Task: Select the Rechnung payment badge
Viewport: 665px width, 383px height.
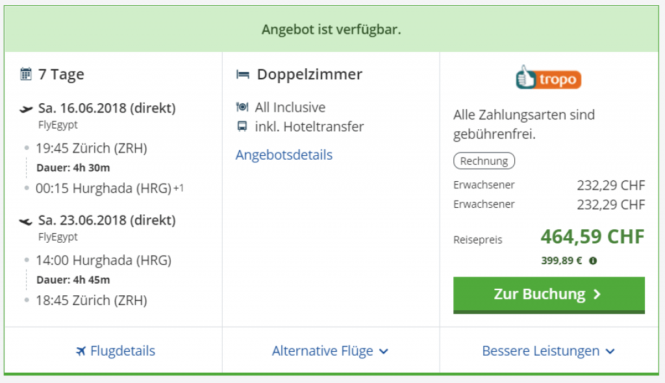Action: (x=484, y=160)
